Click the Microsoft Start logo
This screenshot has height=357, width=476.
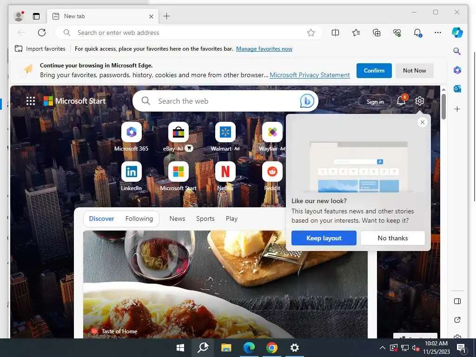coord(75,101)
